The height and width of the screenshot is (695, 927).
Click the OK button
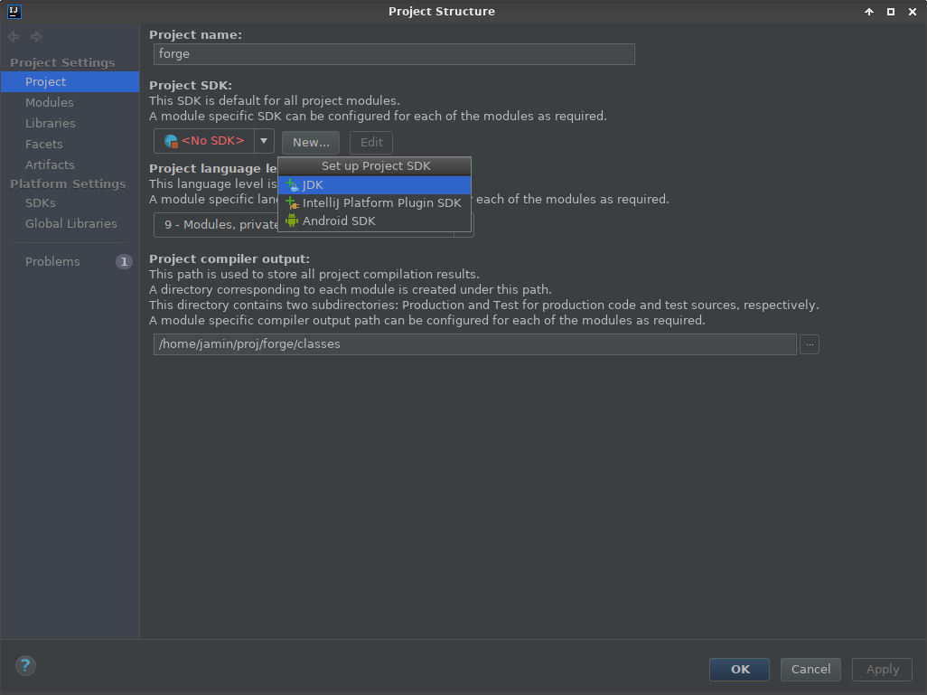coord(739,669)
